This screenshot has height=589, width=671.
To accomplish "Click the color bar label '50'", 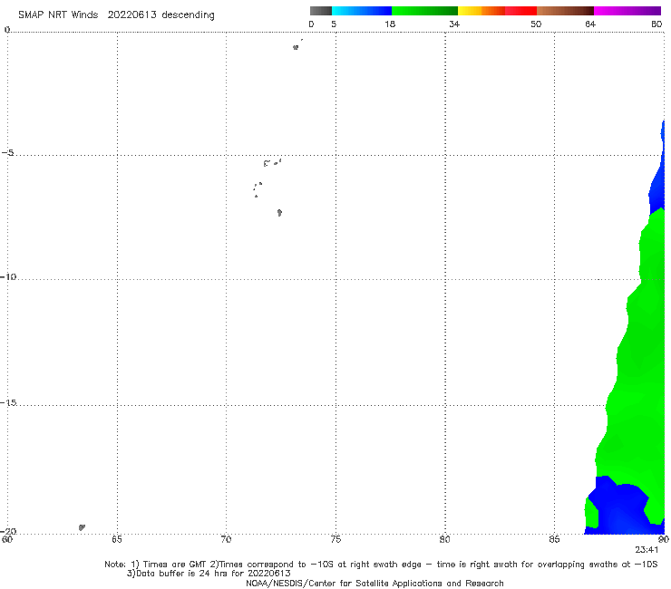I will pos(536,24).
